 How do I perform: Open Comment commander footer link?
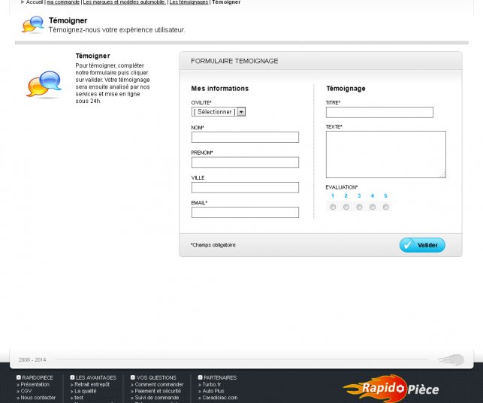(159, 384)
